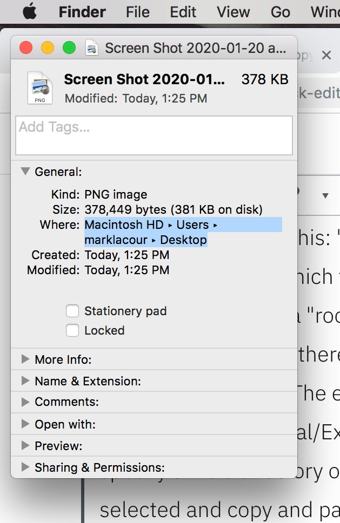Expand the Comments section
Image resolution: width=340 pixels, height=523 pixels.
(x=25, y=402)
